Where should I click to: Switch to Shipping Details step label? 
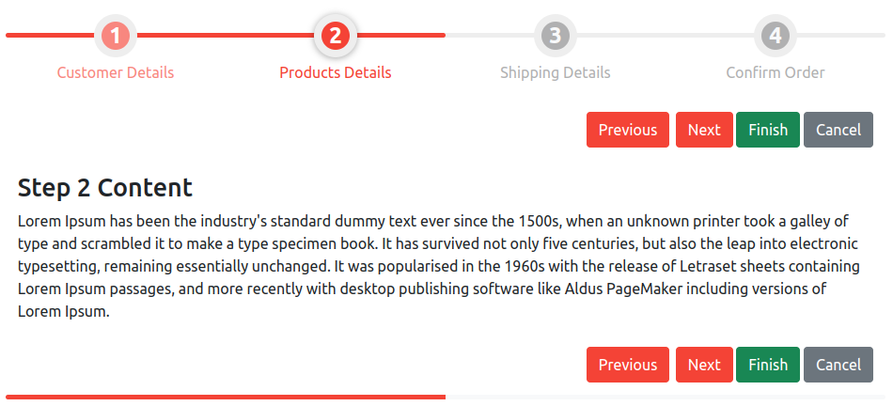(x=556, y=73)
